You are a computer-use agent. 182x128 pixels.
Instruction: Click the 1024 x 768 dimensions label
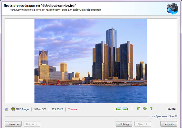point(40,109)
